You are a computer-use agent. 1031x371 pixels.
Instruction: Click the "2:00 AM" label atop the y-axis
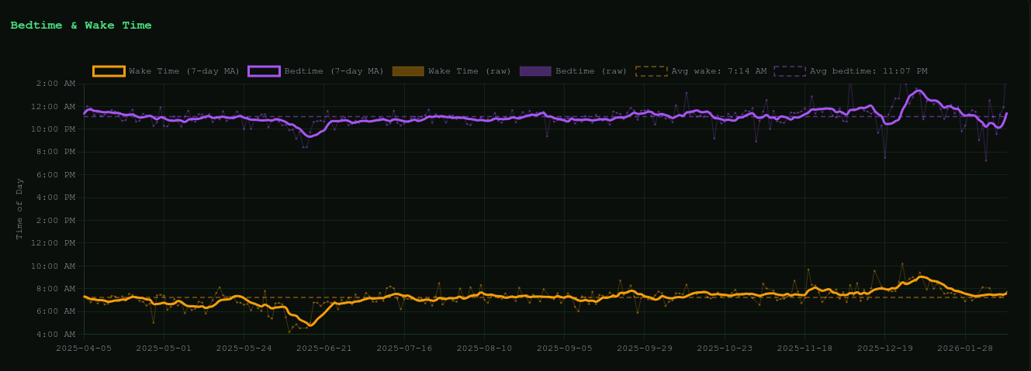tap(60, 84)
